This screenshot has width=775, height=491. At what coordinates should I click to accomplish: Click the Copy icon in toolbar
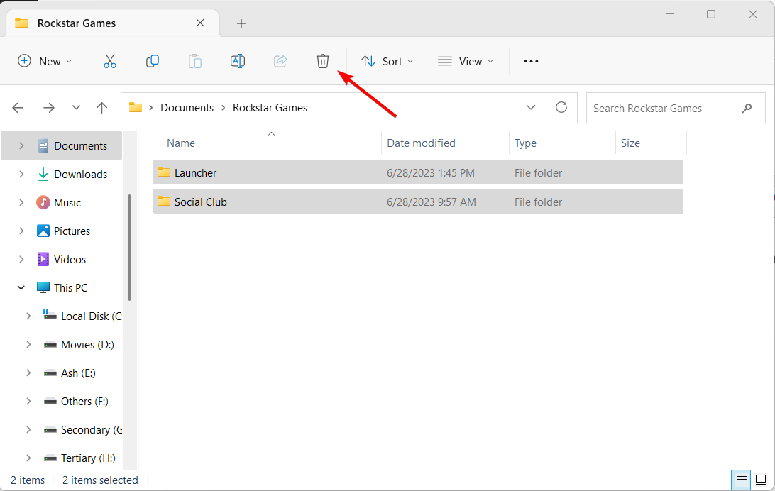click(152, 61)
